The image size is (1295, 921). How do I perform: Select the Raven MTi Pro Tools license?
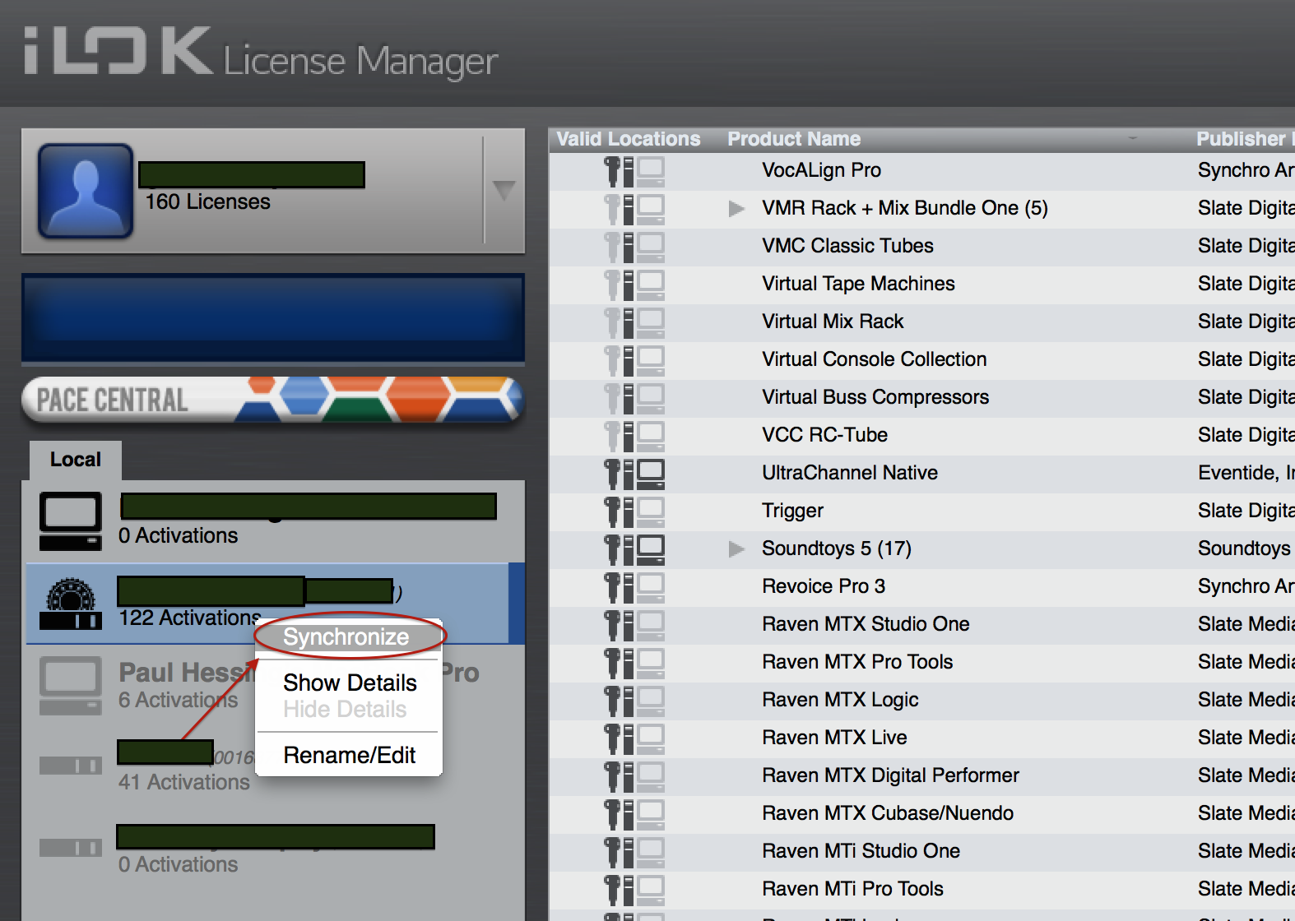click(x=922, y=890)
